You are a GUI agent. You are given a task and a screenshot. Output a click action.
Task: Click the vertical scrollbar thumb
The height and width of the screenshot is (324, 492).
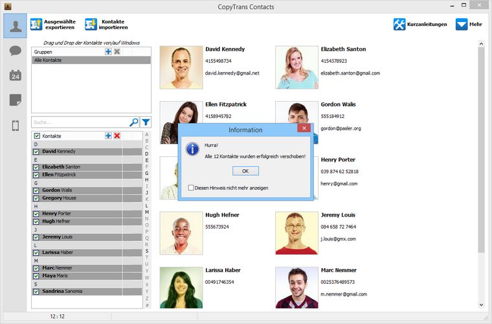(482, 150)
